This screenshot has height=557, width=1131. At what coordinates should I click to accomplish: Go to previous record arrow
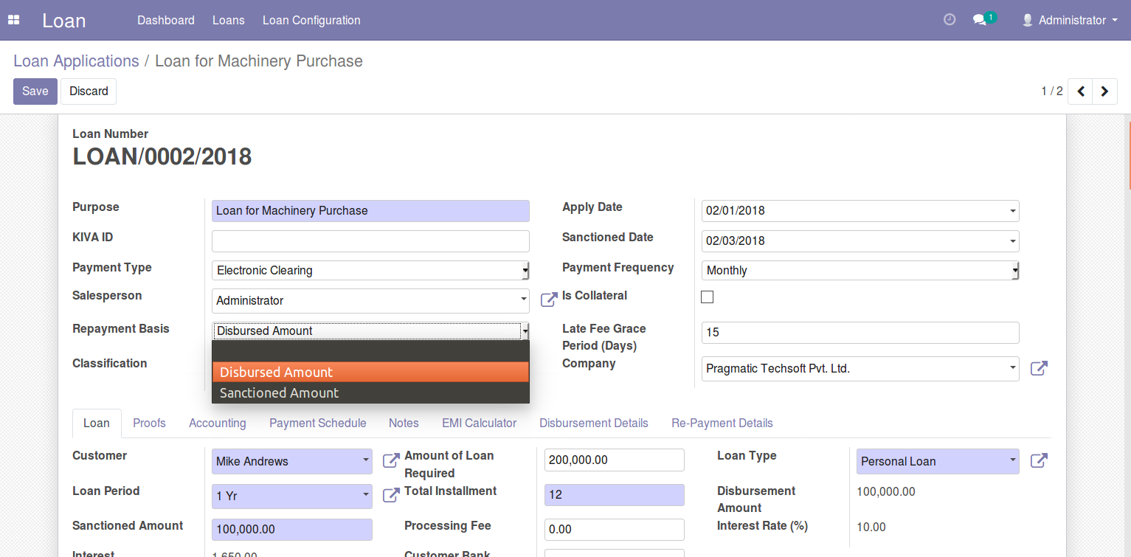coord(1080,91)
